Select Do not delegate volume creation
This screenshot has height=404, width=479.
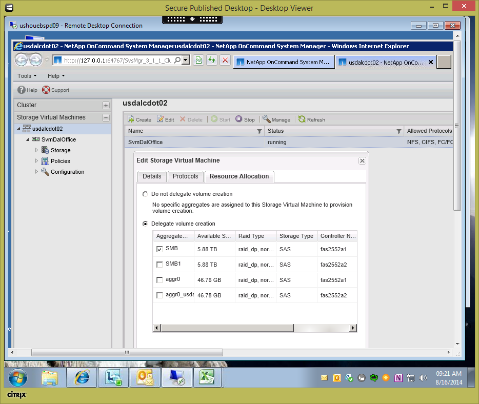click(145, 194)
